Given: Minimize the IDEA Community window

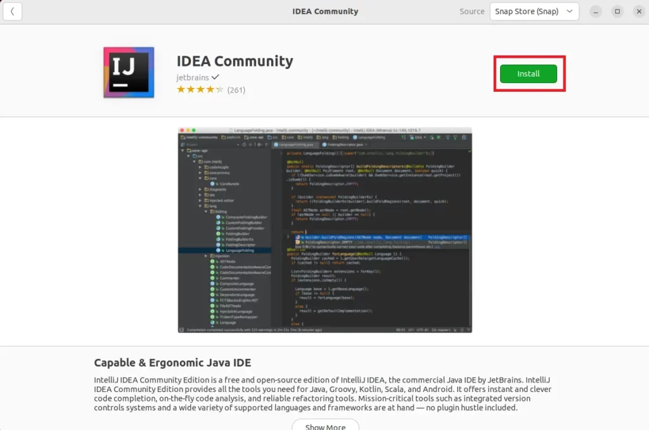Looking at the screenshot, I should pyautogui.click(x=596, y=11).
